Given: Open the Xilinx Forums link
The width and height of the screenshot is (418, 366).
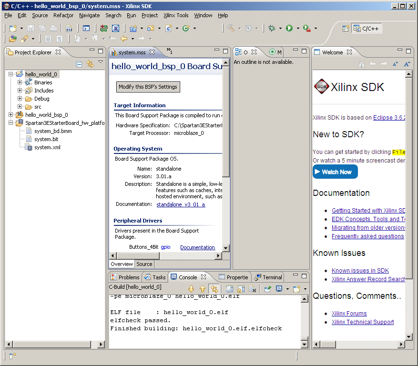Looking at the screenshot, I should pyautogui.click(x=349, y=314).
